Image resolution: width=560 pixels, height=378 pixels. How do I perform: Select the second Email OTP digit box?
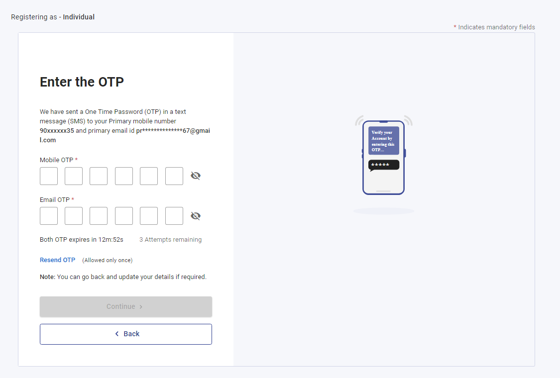pyautogui.click(x=74, y=216)
